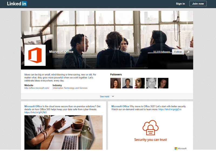Expand the See more chevron
Screen dimensions: 216x155
tap(113, 97)
